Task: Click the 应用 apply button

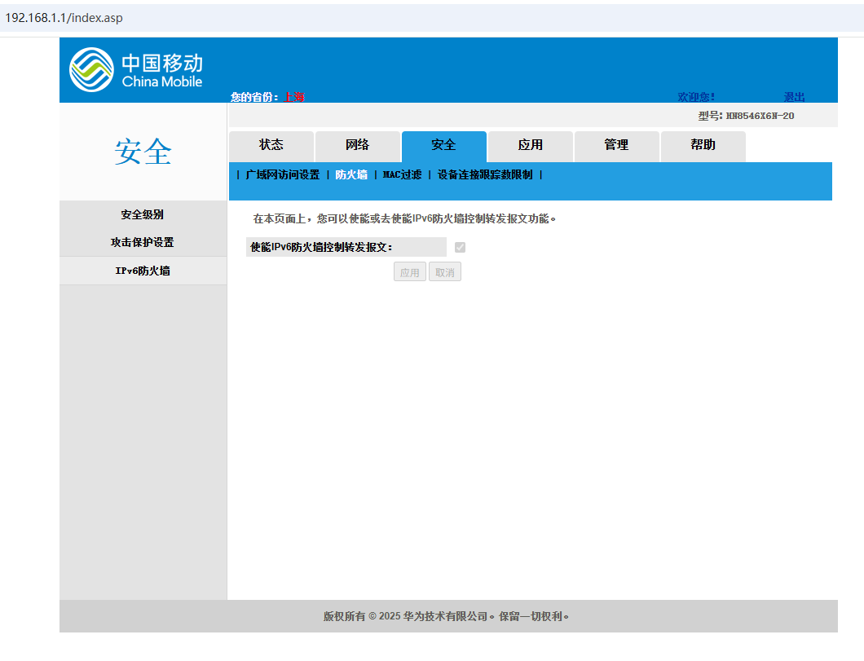Action: point(410,272)
